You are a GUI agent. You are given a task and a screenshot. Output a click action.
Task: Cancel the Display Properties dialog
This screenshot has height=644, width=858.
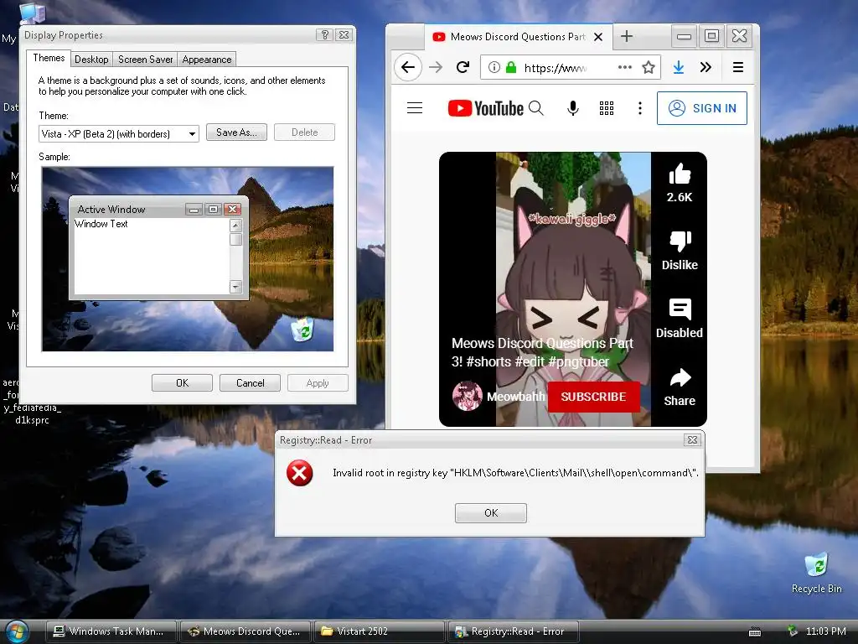(250, 382)
